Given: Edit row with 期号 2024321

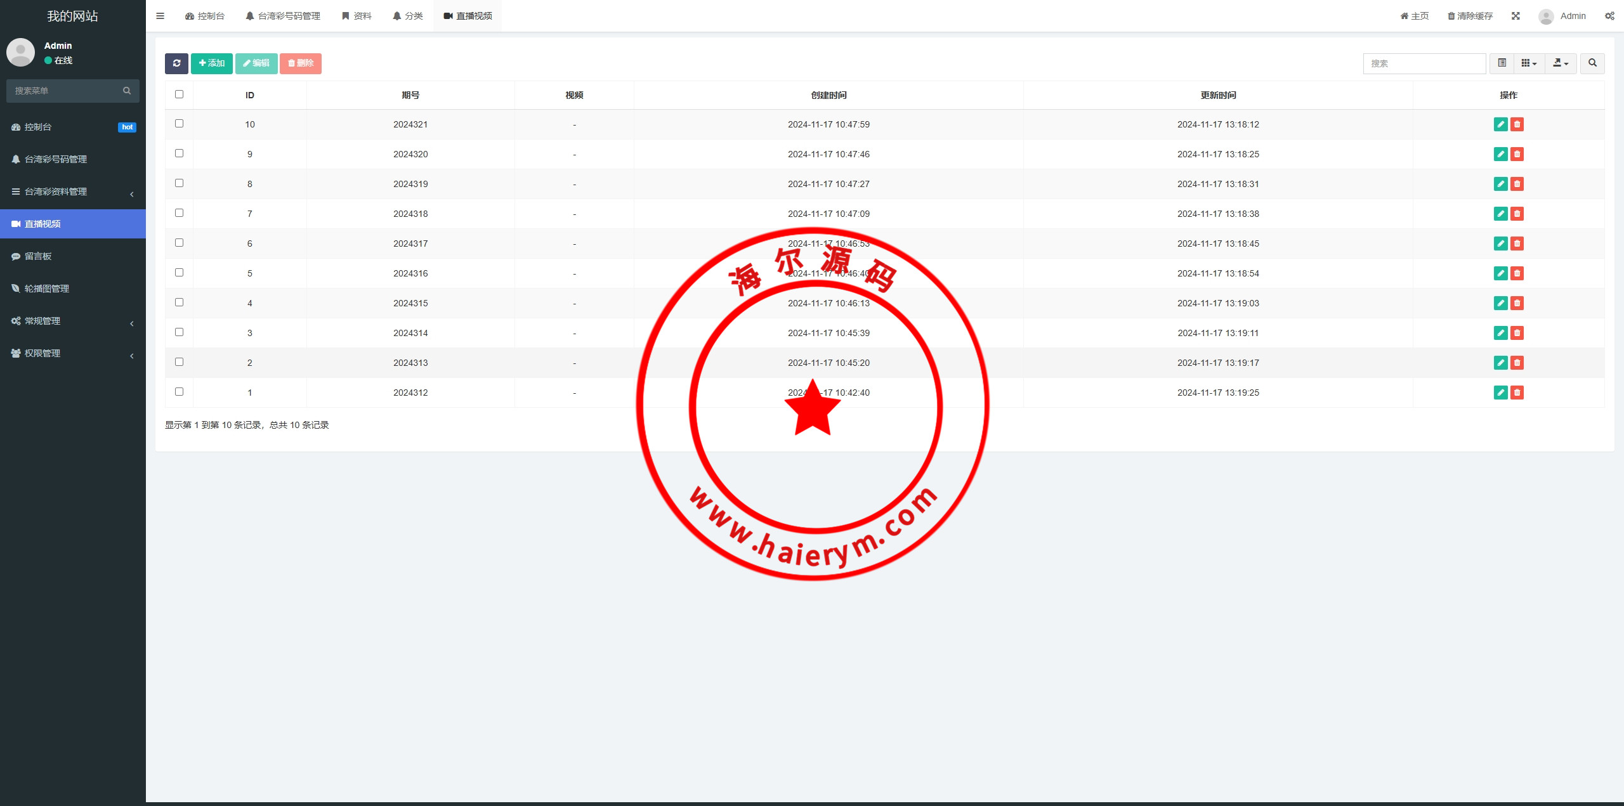Looking at the screenshot, I should click(x=1500, y=124).
